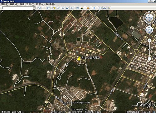Click look-down arrow on the eye joystick
The image size is (156, 113).
(x=149, y=20)
